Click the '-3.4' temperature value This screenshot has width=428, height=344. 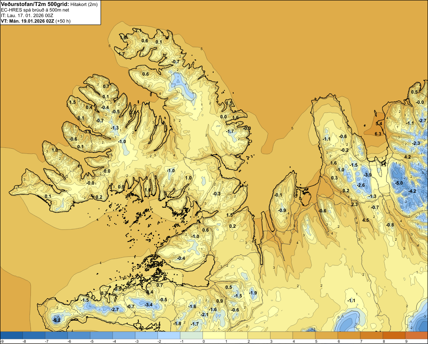pyautogui.click(x=149, y=305)
